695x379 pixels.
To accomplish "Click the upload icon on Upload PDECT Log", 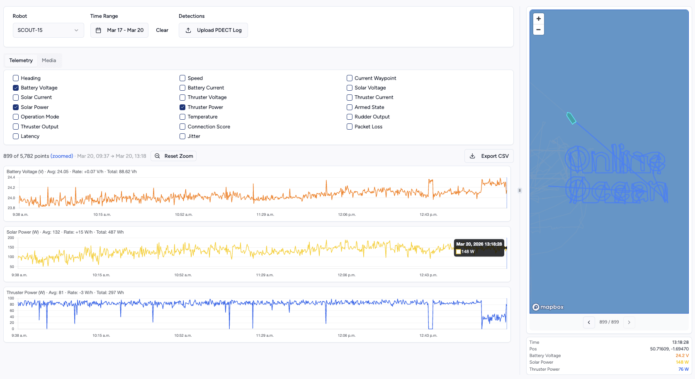I will pos(188,30).
